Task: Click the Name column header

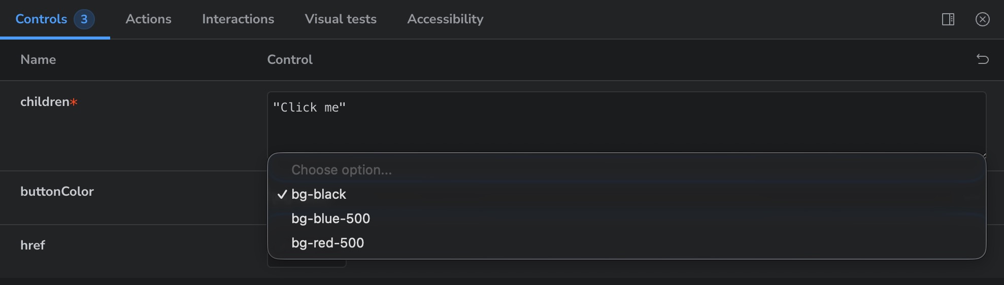Action: [38, 60]
